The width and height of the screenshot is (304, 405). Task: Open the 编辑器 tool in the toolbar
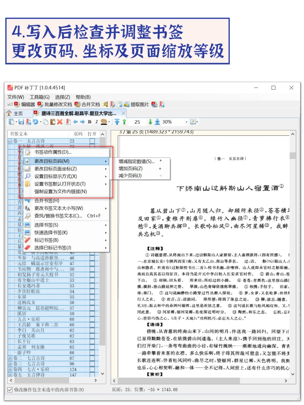25,105
